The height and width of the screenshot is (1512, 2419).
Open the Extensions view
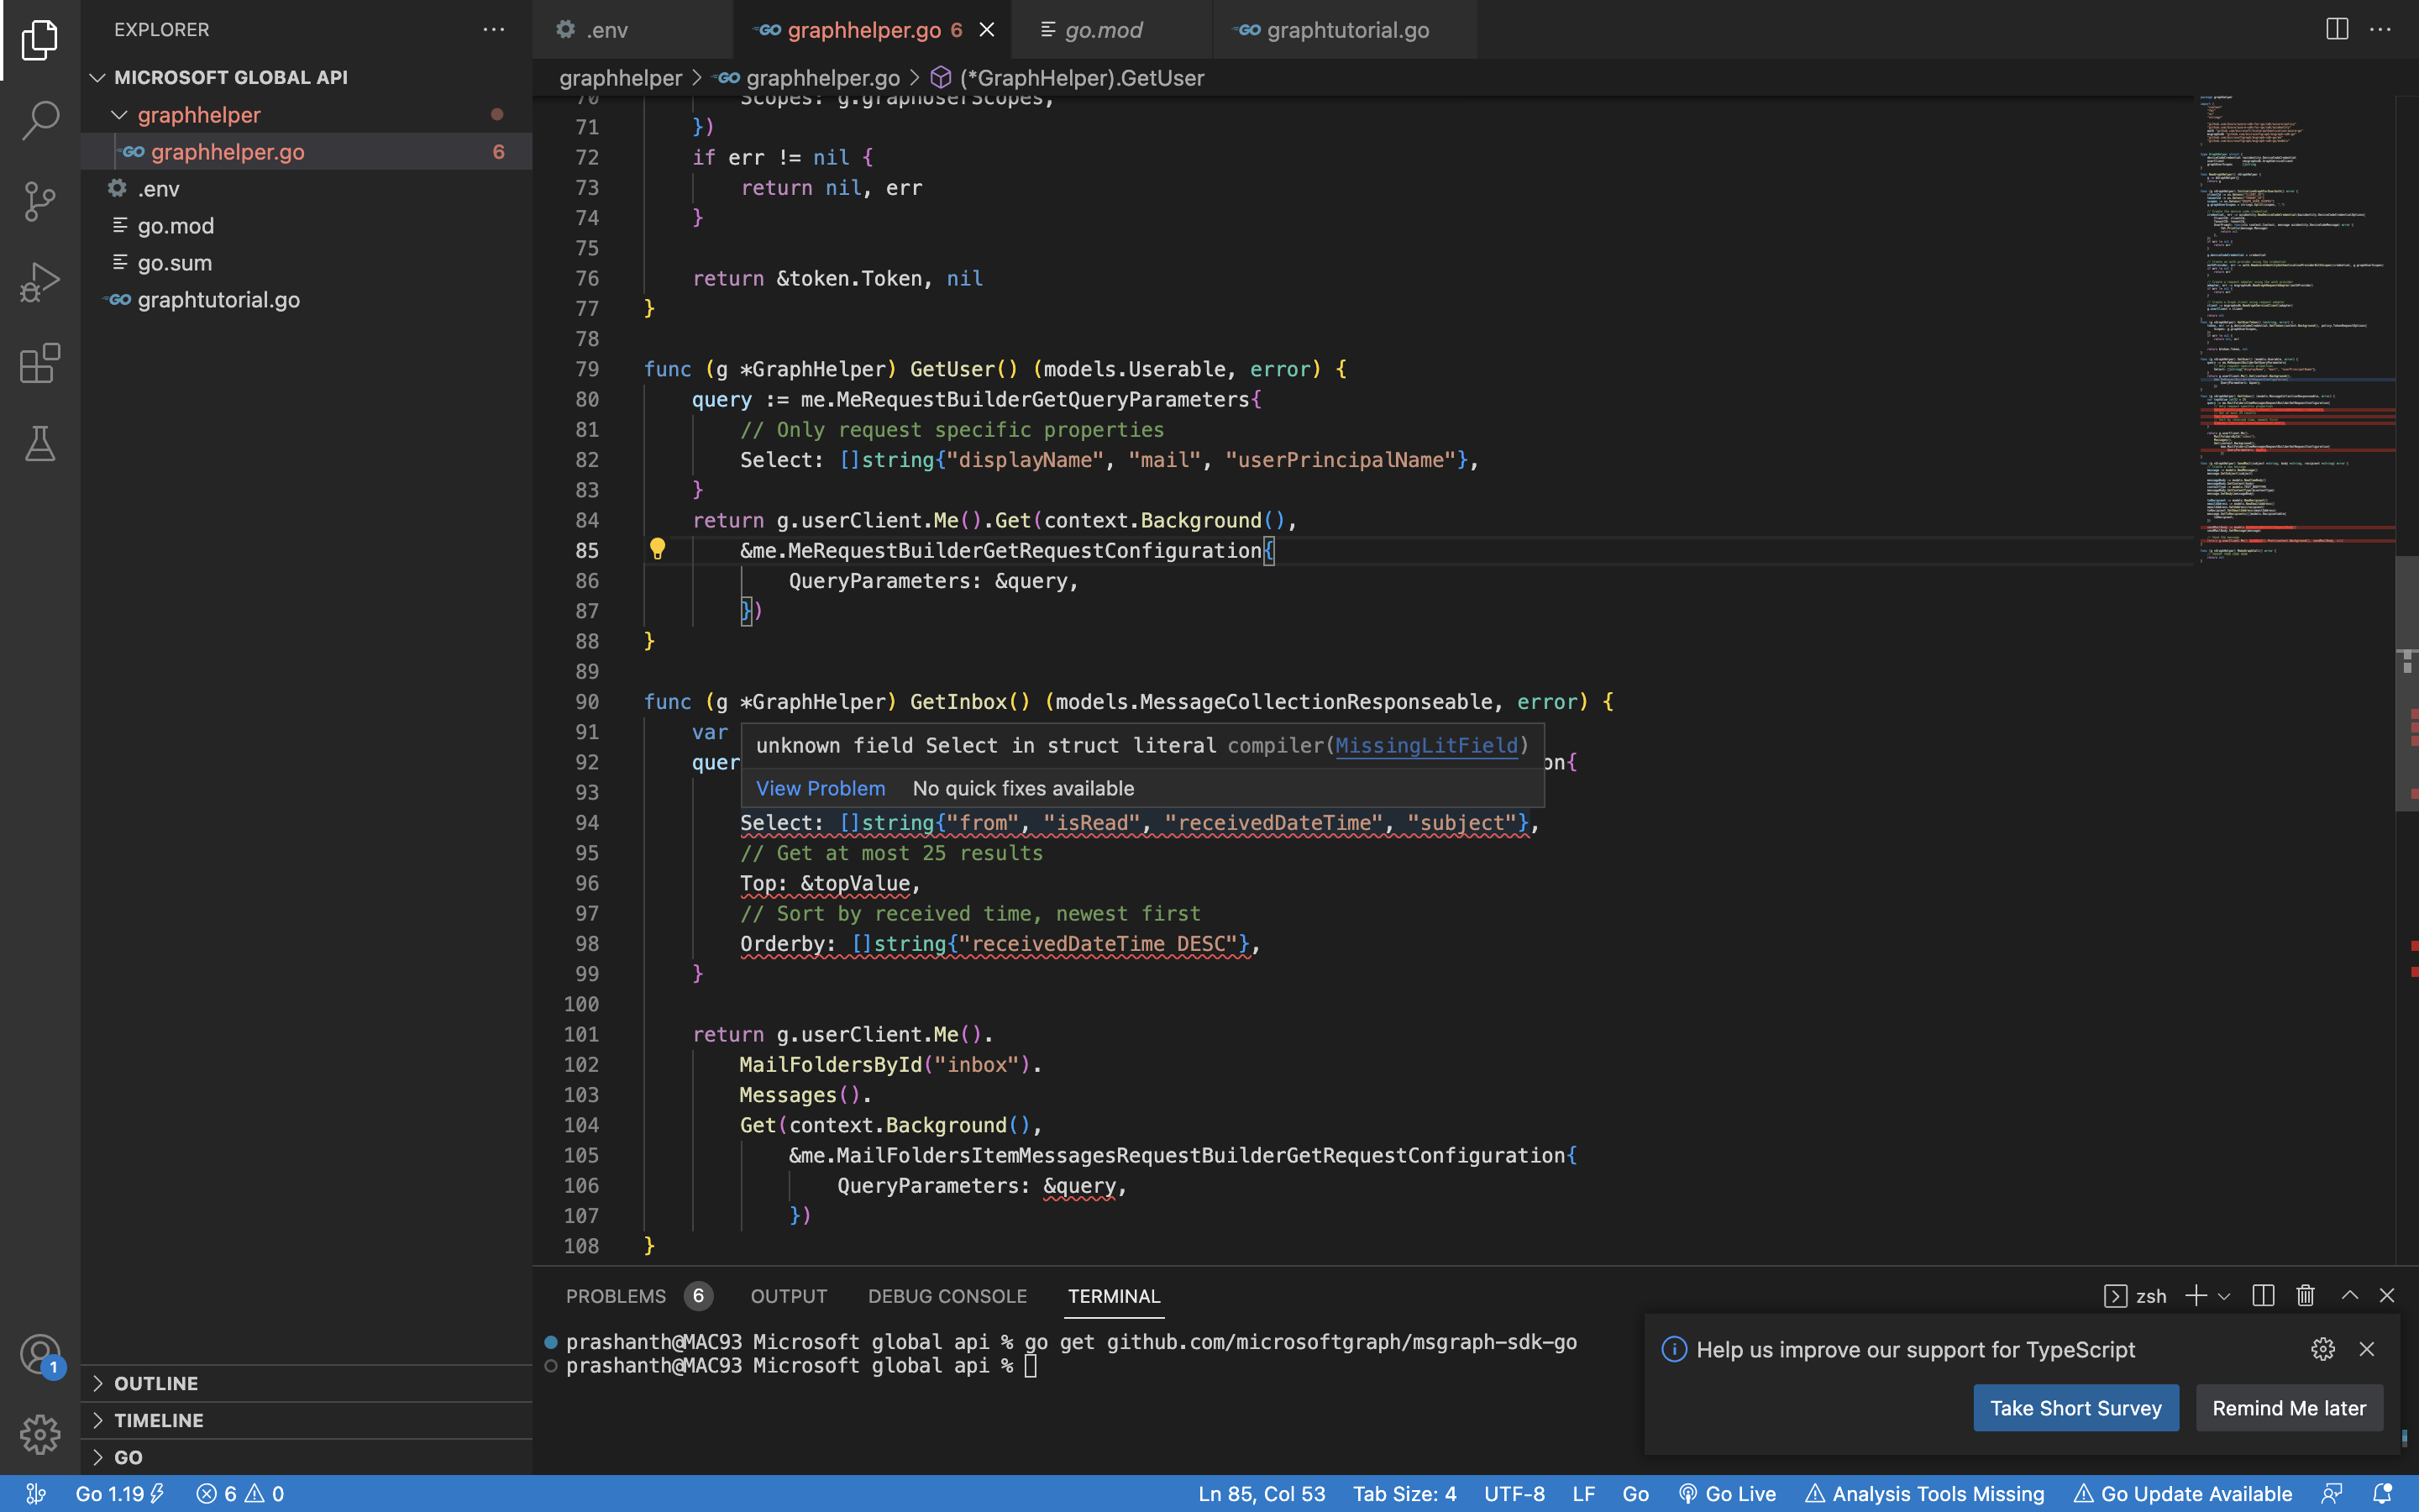tap(39, 362)
